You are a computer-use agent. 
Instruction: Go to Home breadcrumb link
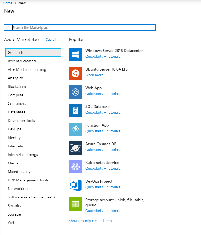pos(7,3)
